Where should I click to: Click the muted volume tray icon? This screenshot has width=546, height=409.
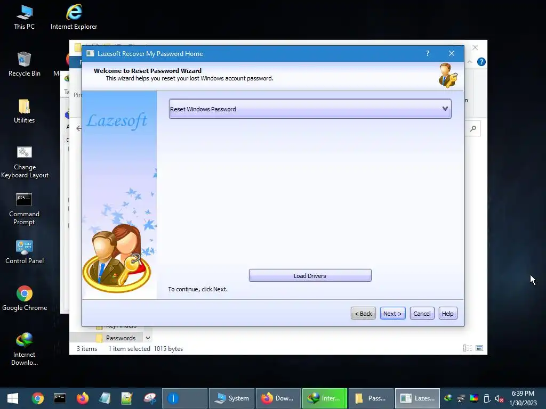(499, 398)
